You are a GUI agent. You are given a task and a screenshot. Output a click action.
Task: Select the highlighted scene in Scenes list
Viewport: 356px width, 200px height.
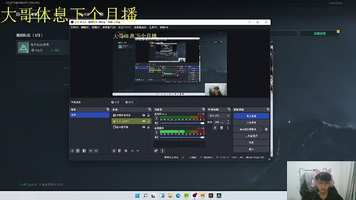pos(89,115)
